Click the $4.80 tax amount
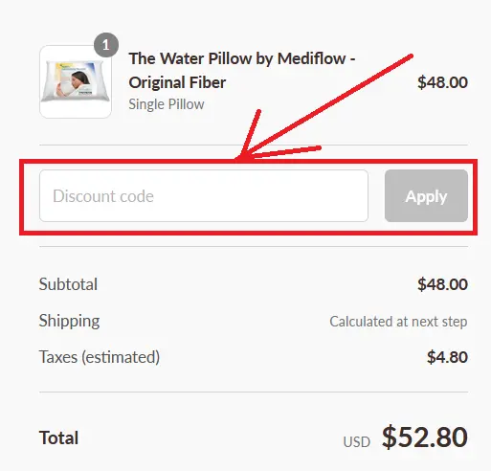The image size is (491, 471). click(x=447, y=357)
